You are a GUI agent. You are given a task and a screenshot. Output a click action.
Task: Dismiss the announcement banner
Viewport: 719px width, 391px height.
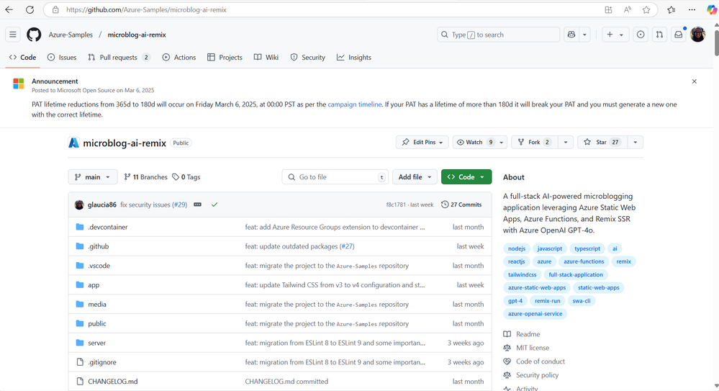pyautogui.click(x=695, y=81)
